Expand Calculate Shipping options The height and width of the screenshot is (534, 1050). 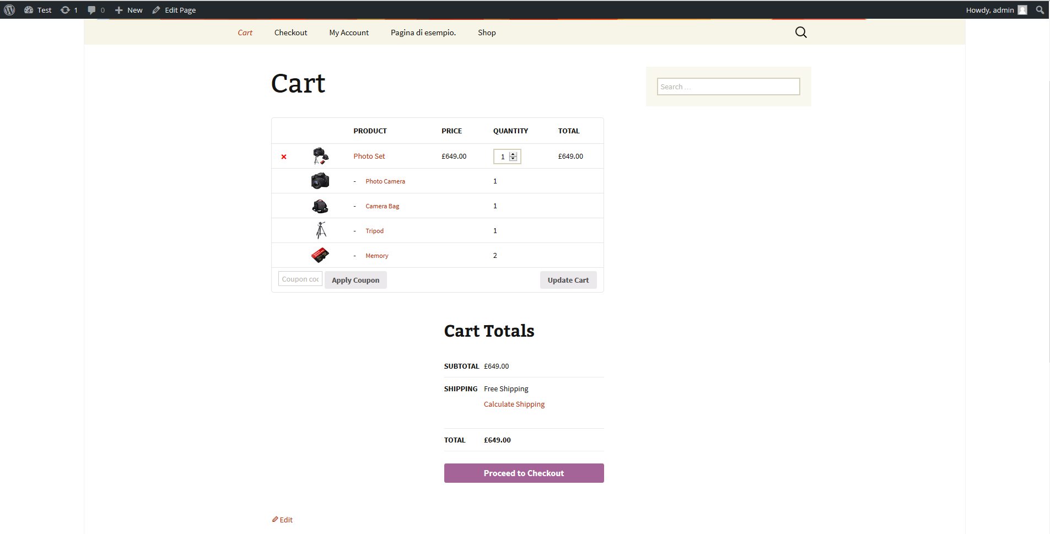pos(514,404)
